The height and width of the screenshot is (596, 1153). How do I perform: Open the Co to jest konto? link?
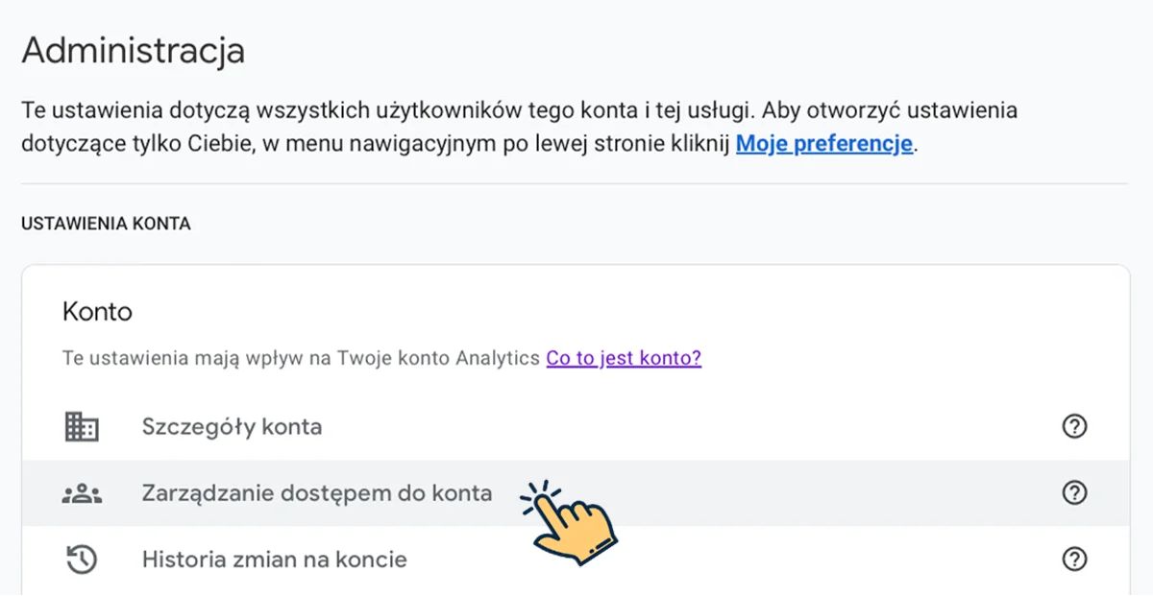623,357
